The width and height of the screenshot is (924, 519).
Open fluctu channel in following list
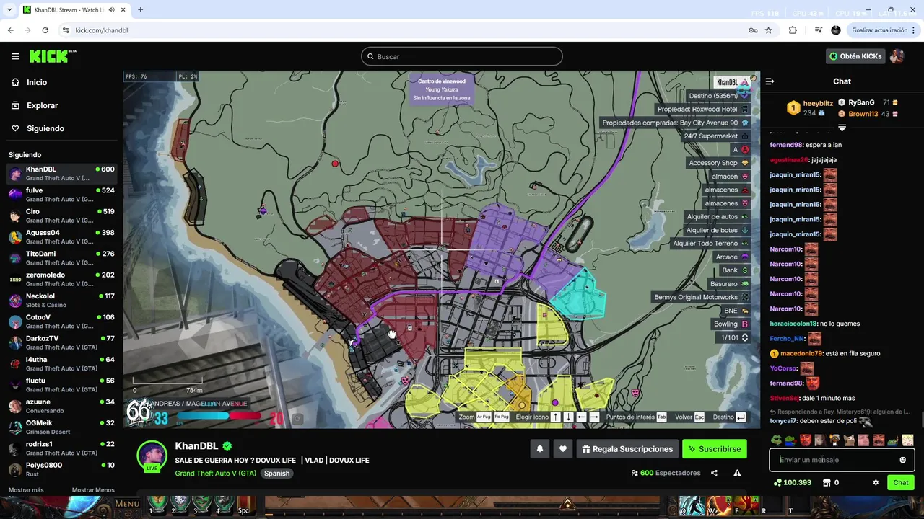click(61, 385)
